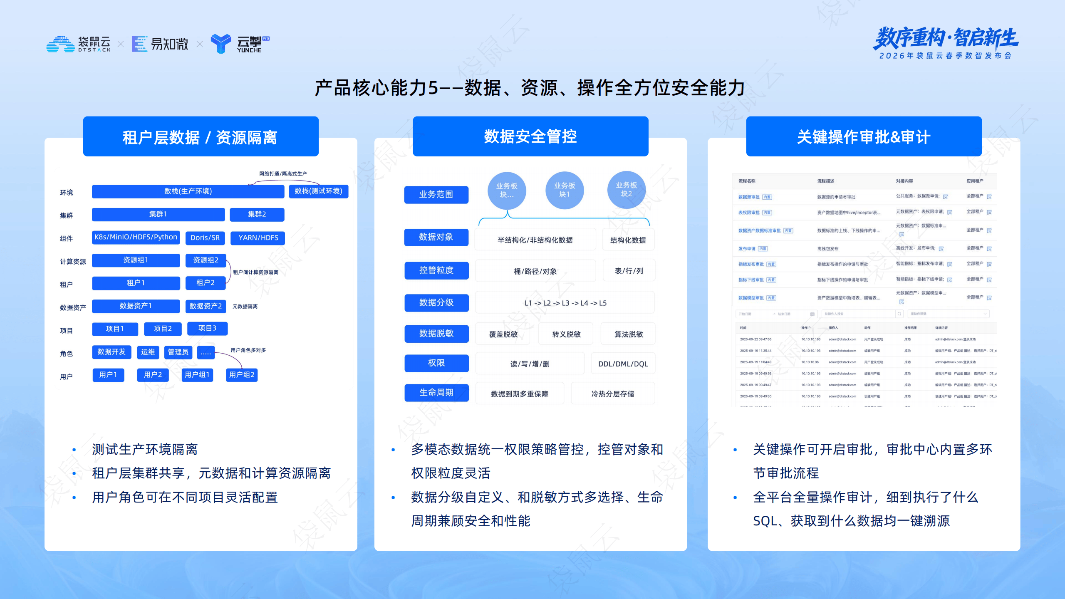Click the 2025-09-22 09:47:55 log timestamp
1065x599 pixels.
click(755, 339)
